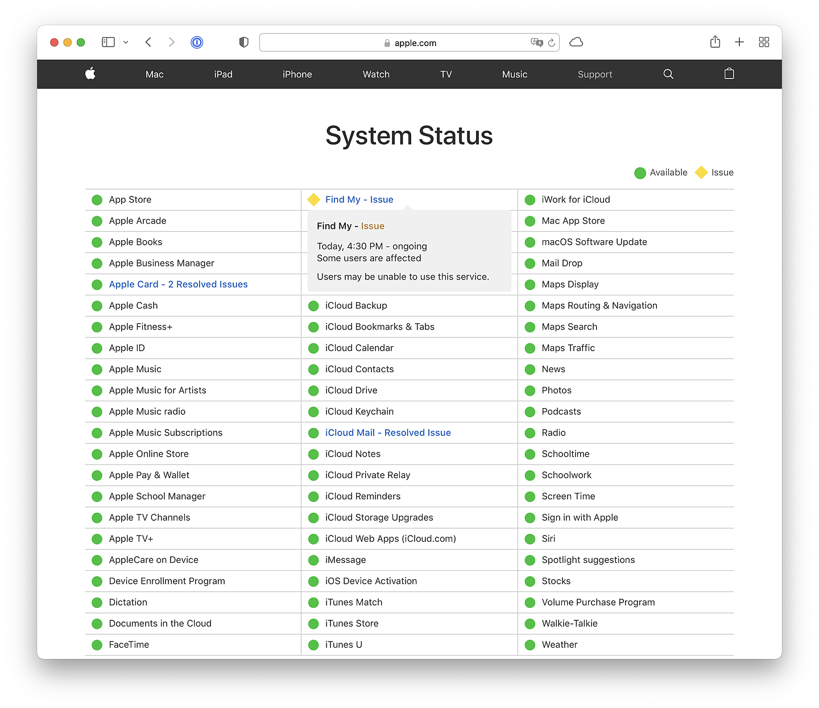The width and height of the screenshot is (819, 708).
Task: Click the green dot beside iCloud Mail
Action: click(x=313, y=434)
